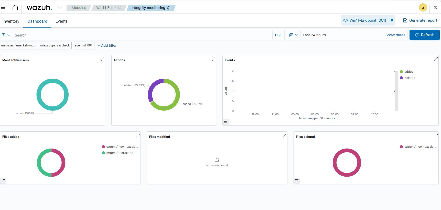The width and height of the screenshot is (441, 210).
Task: Select the rule.groups: syscheck filter
Action: point(55,45)
